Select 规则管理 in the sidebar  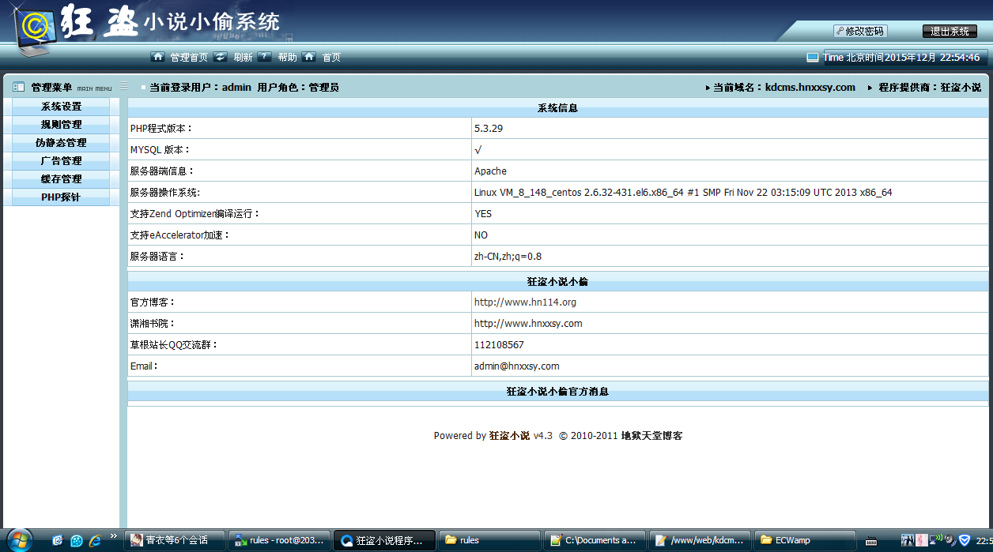tap(60, 124)
